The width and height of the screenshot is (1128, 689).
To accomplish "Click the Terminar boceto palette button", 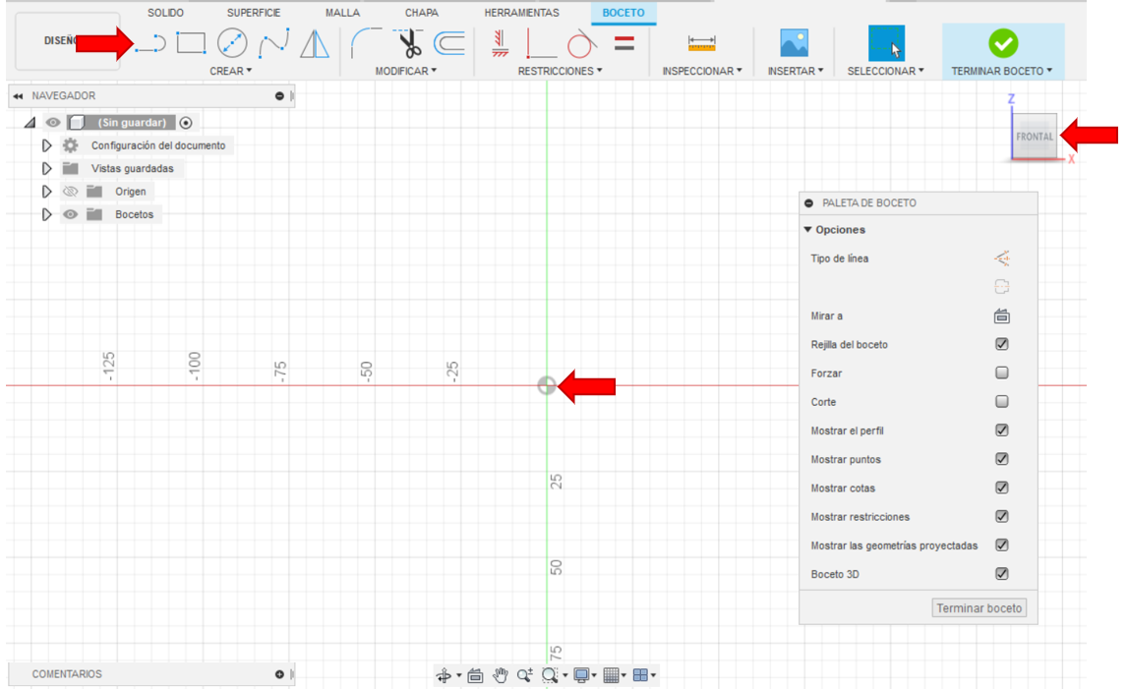I will click(980, 607).
